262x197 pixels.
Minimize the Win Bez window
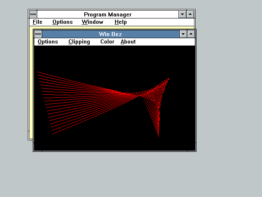tap(183, 34)
